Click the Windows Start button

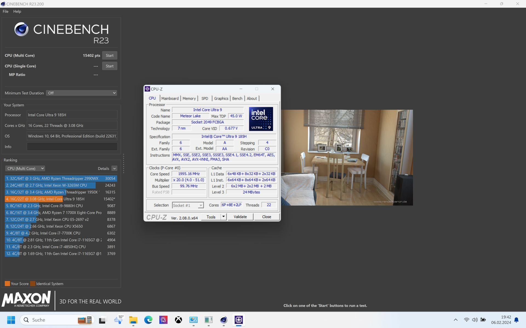point(11,320)
